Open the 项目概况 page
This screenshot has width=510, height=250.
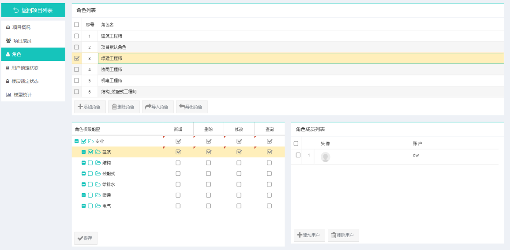(x=33, y=27)
